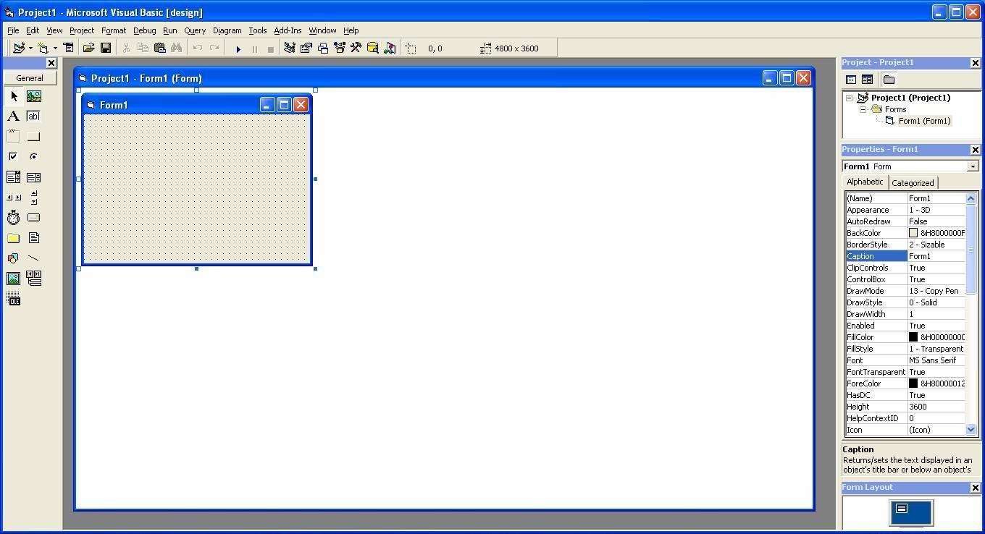
Task: Open the Add Form dropdown arrow
Action: [55, 48]
